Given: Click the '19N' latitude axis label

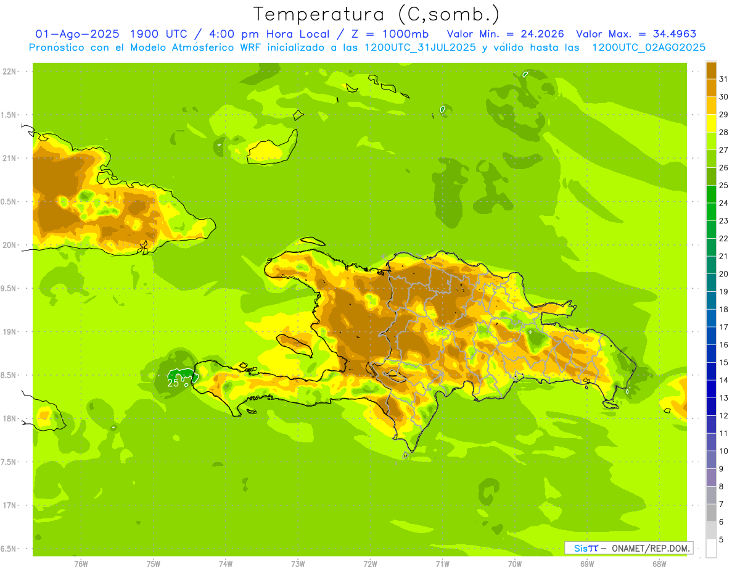Looking at the screenshot, I should (x=9, y=332).
